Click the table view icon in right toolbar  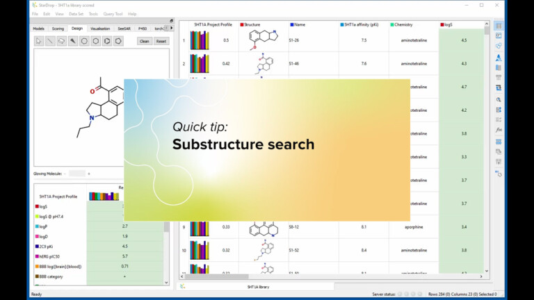pos(499,26)
